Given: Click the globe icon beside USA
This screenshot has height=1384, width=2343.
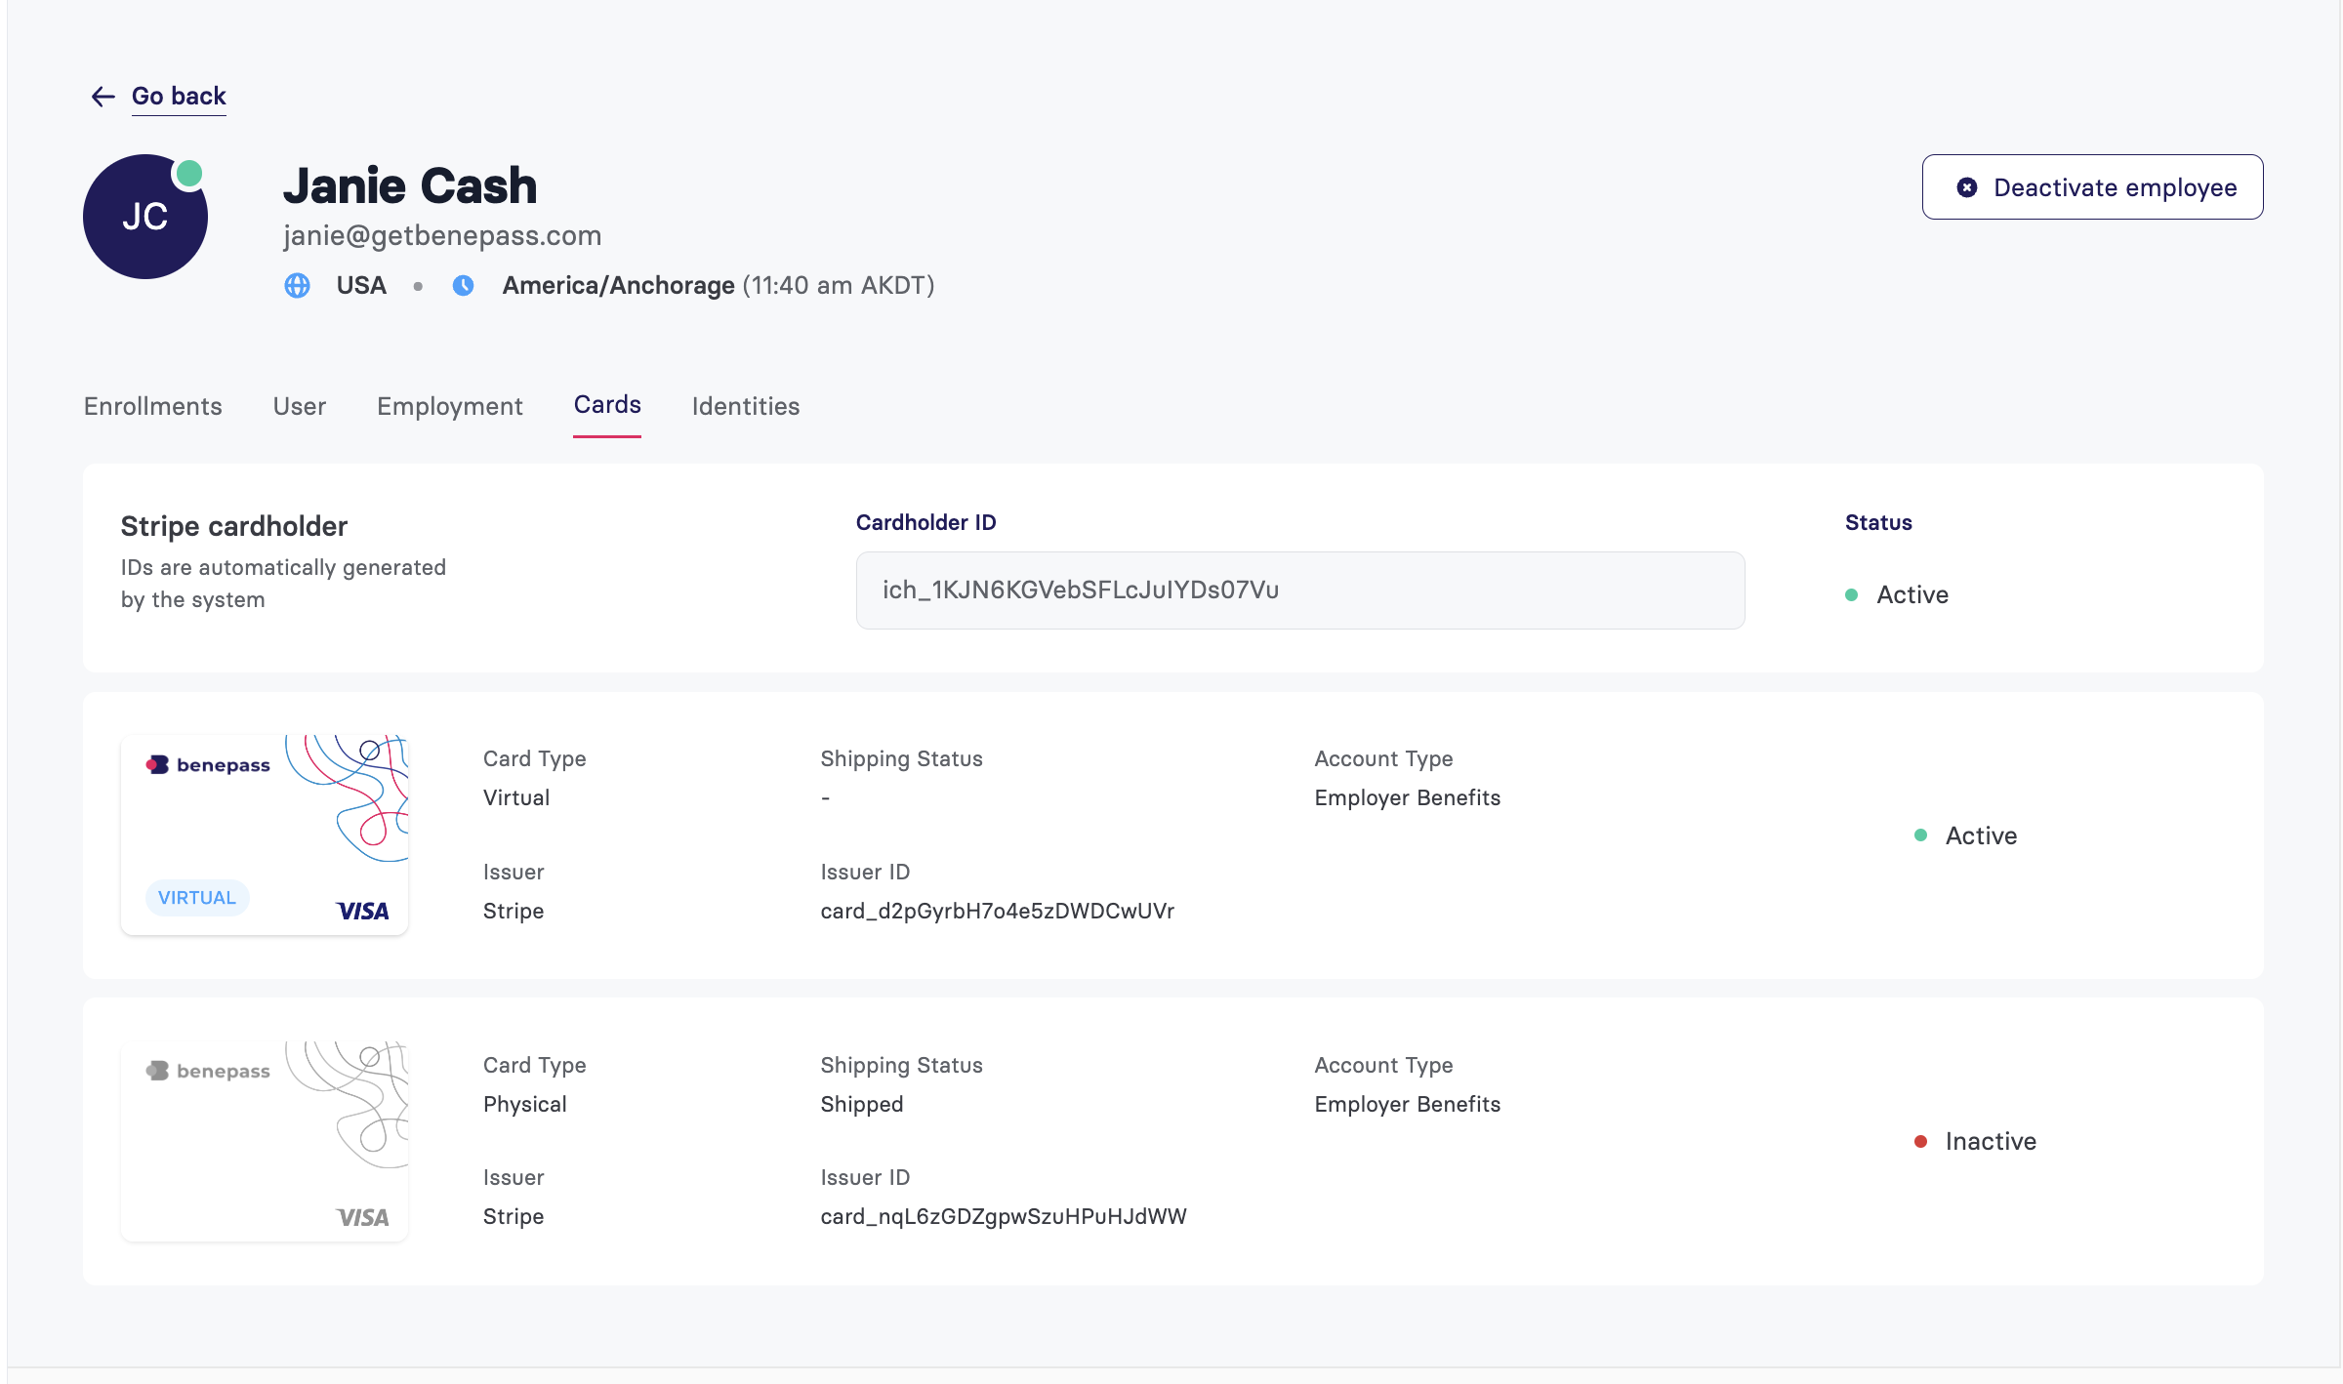Looking at the screenshot, I should (x=297, y=285).
